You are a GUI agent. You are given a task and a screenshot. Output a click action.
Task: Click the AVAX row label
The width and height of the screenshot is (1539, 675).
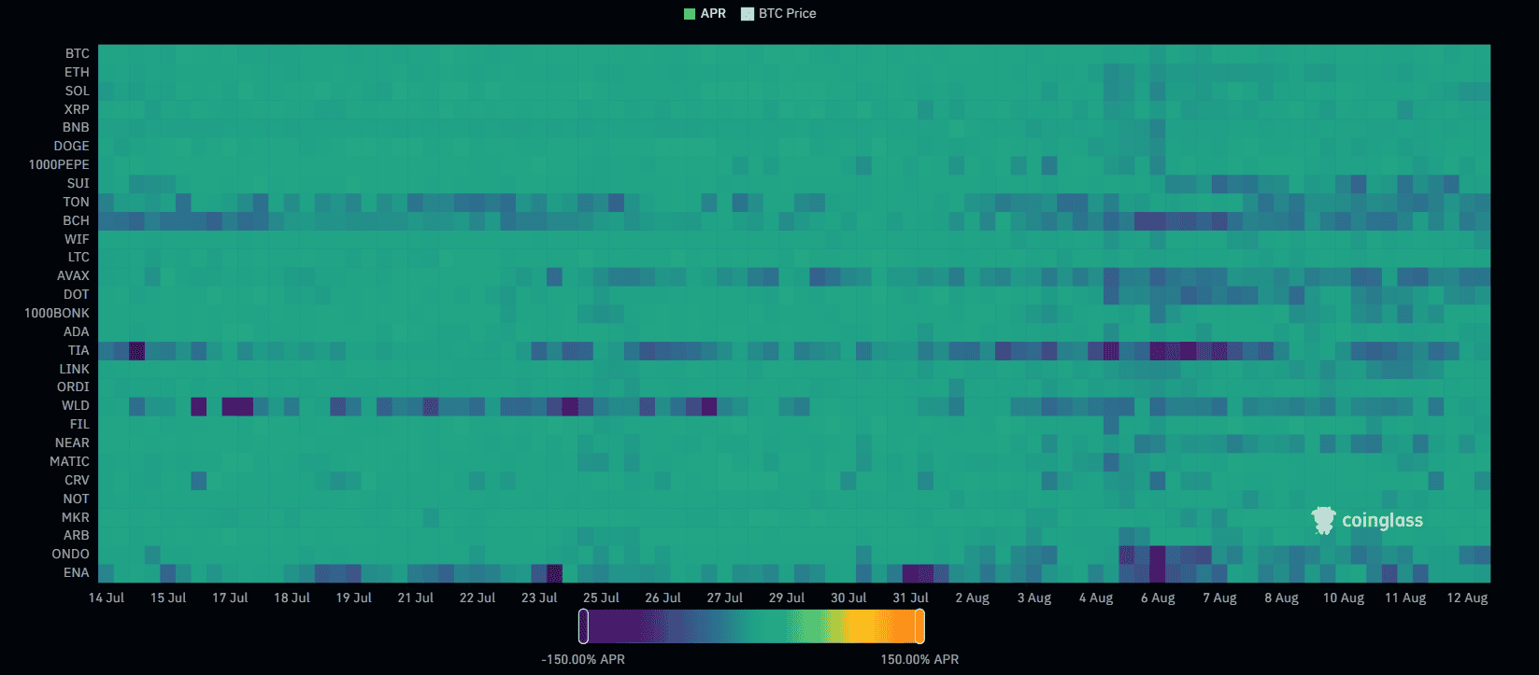click(74, 275)
